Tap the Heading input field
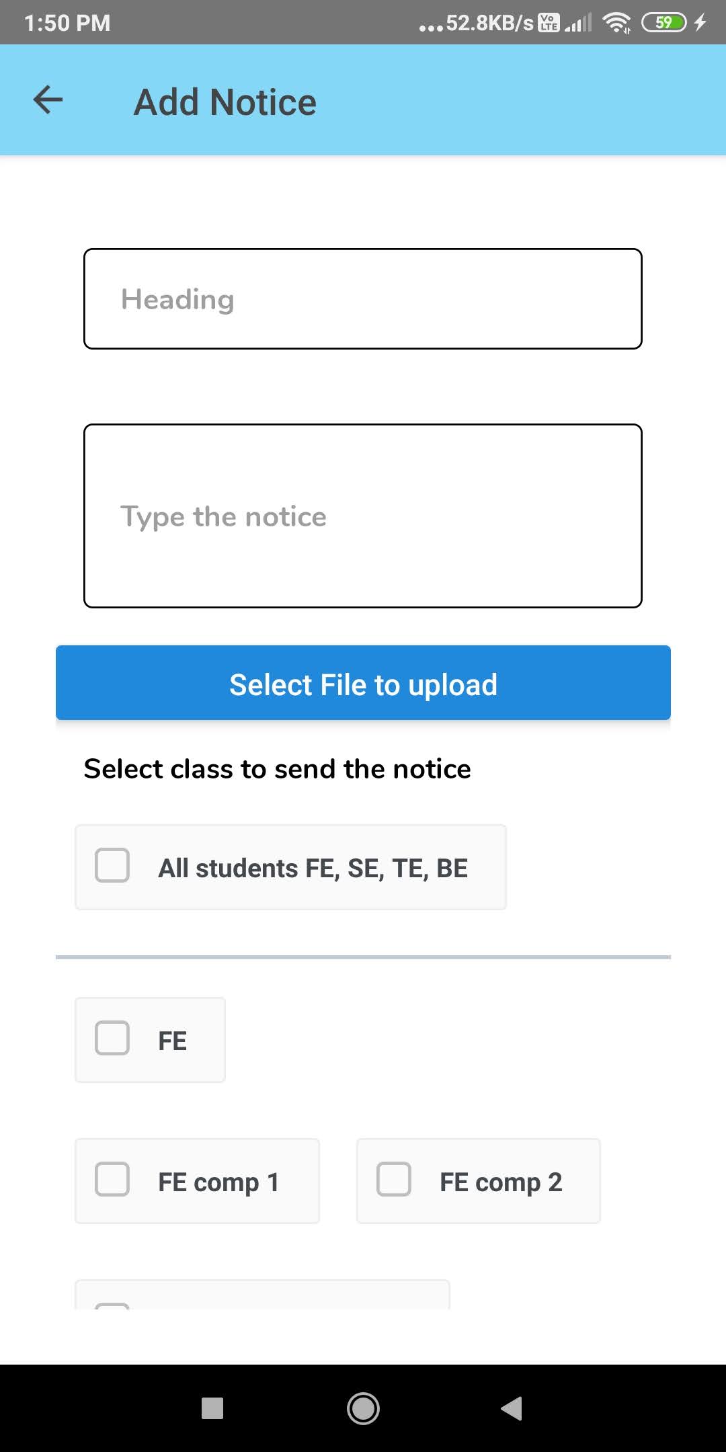This screenshot has height=1452, width=726. click(363, 299)
